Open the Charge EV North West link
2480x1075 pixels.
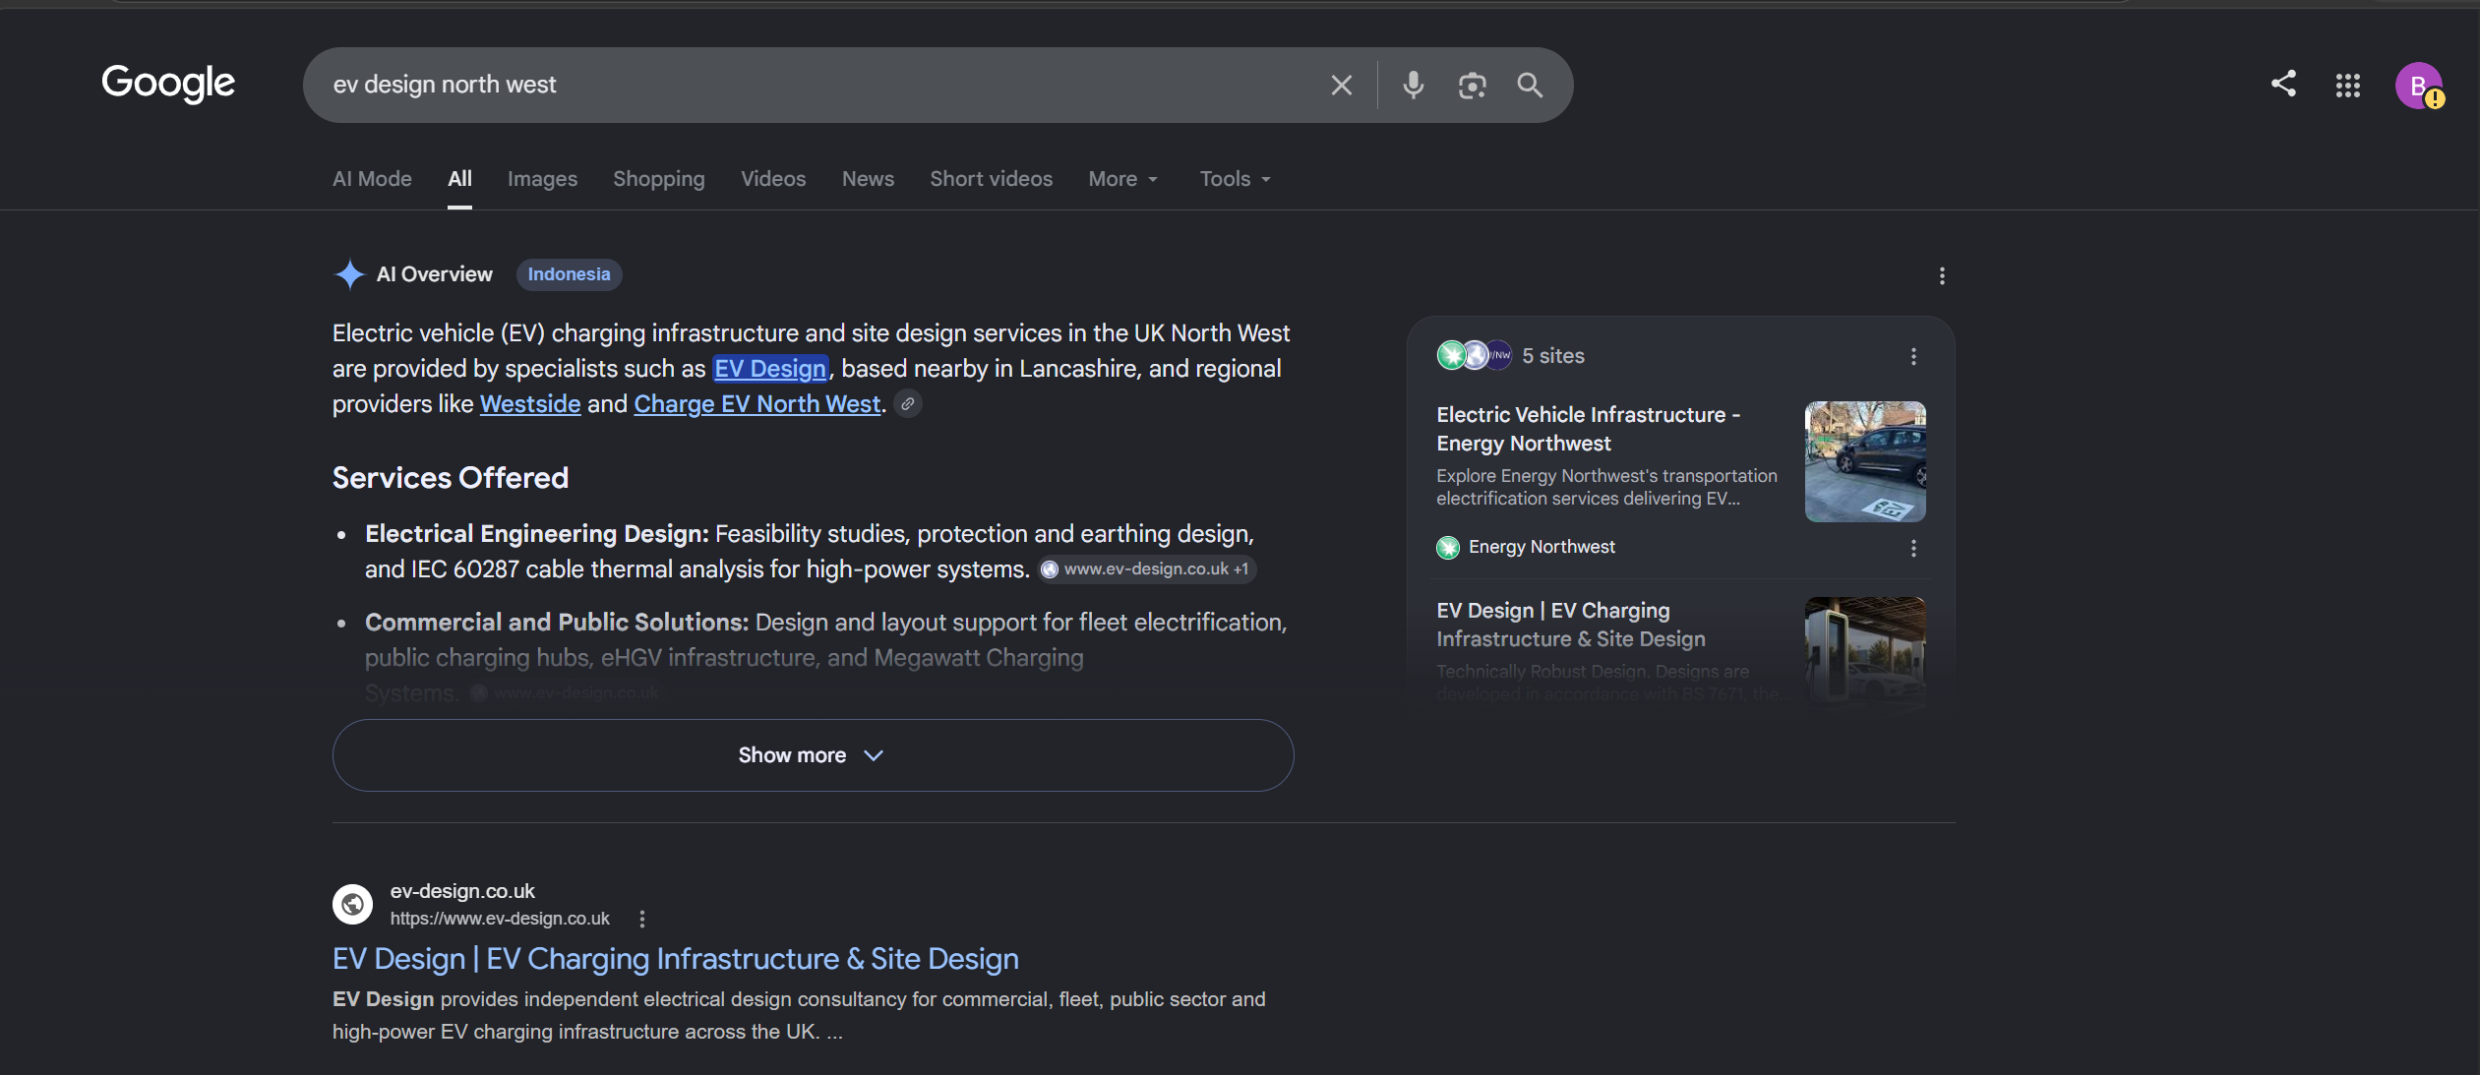point(756,404)
